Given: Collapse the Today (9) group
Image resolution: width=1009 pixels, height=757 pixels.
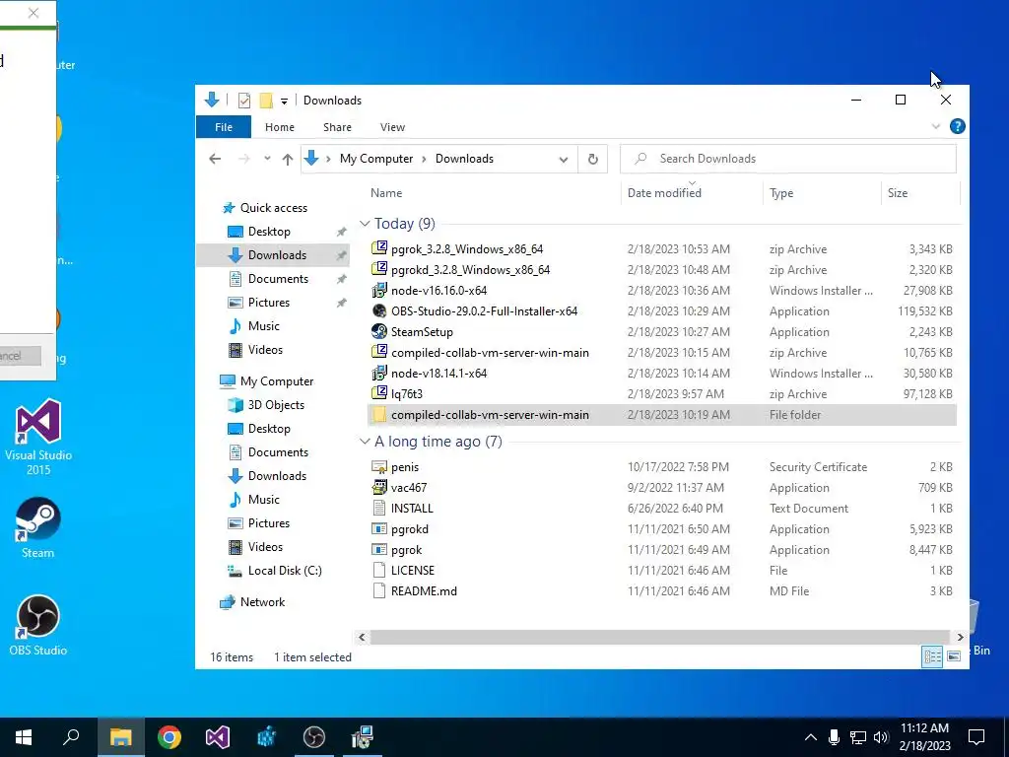Looking at the screenshot, I should [x=365, y=224].
